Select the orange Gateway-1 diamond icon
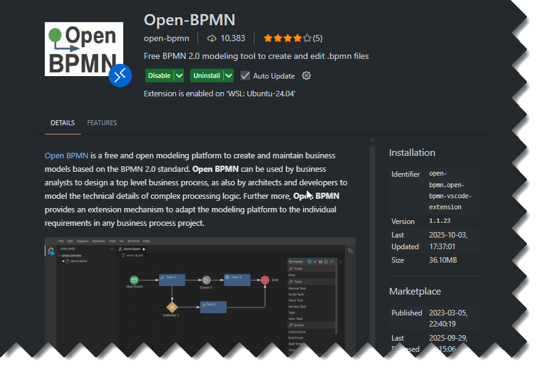The image size is (536, 367). tap(172, 306)
